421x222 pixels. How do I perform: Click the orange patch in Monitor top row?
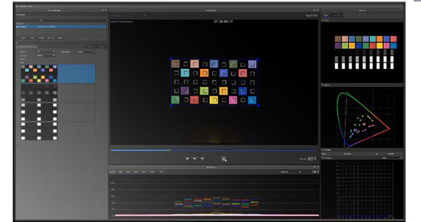click(x=379, y=39)
